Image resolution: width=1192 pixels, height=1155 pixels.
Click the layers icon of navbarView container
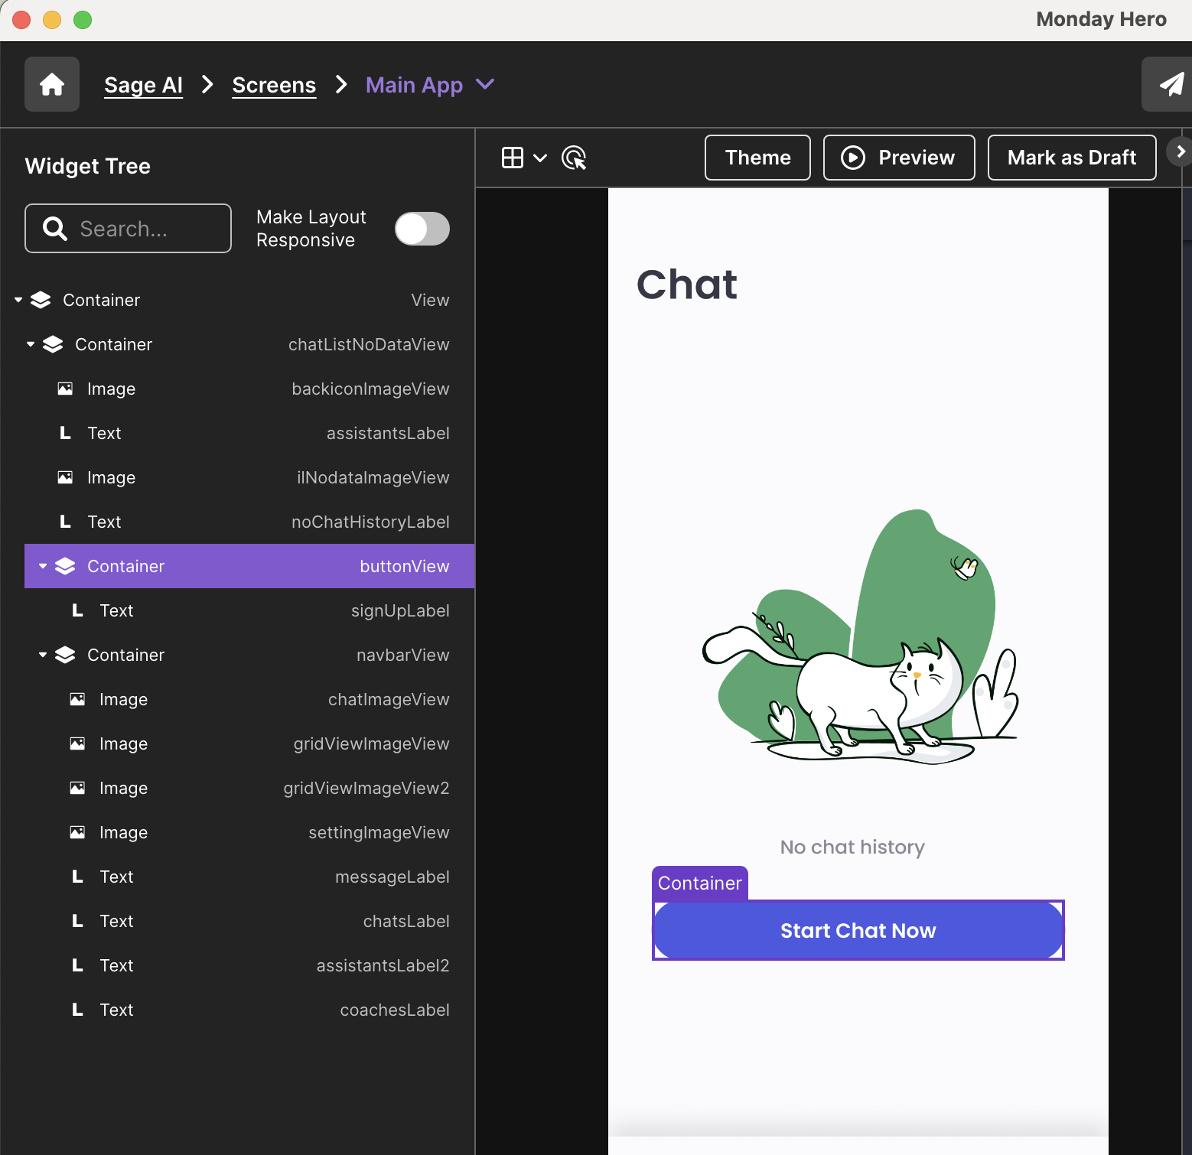[66, 656]
